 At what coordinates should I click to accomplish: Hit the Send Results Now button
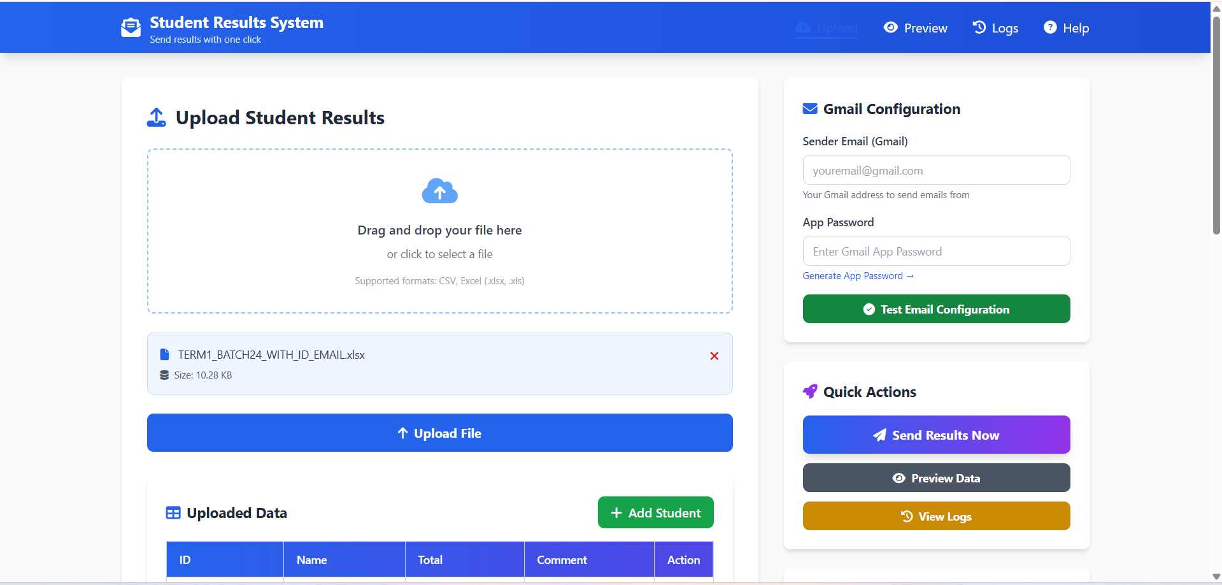click(936, 435)
